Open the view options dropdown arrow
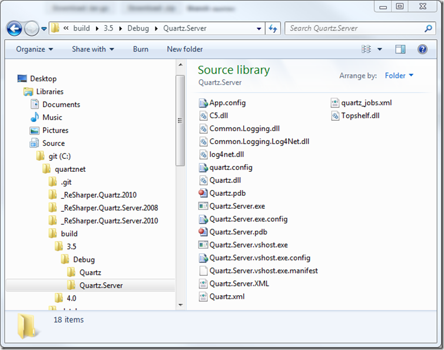 coord(380,49)
